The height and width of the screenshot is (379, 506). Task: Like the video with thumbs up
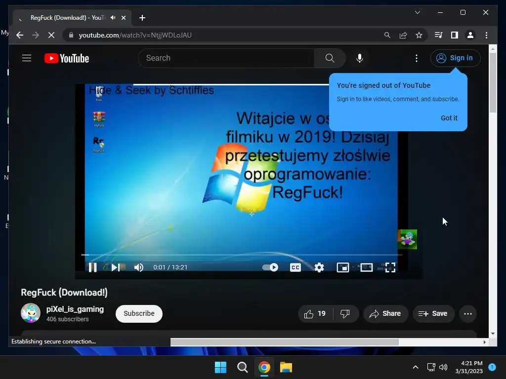tap(315, 313)
